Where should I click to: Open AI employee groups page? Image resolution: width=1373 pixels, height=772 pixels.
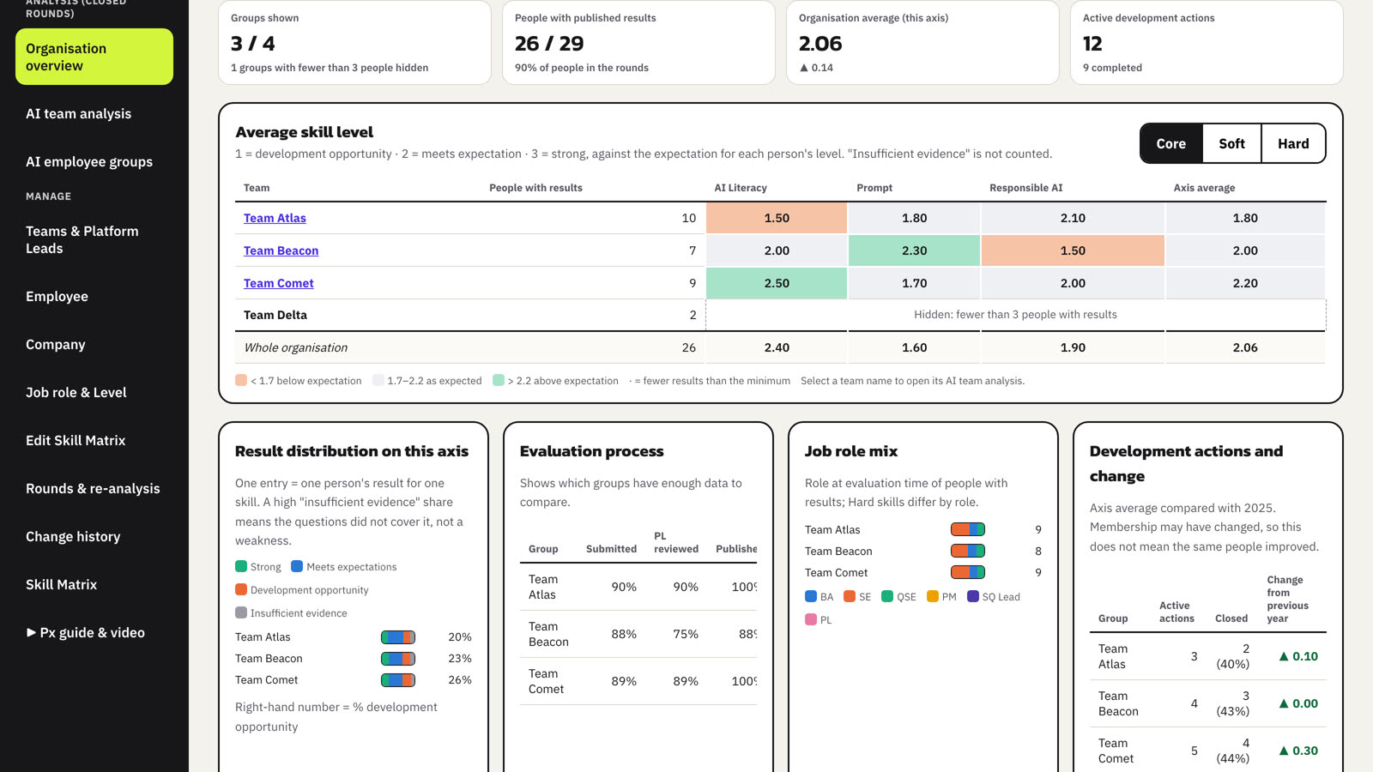point(94,161)
